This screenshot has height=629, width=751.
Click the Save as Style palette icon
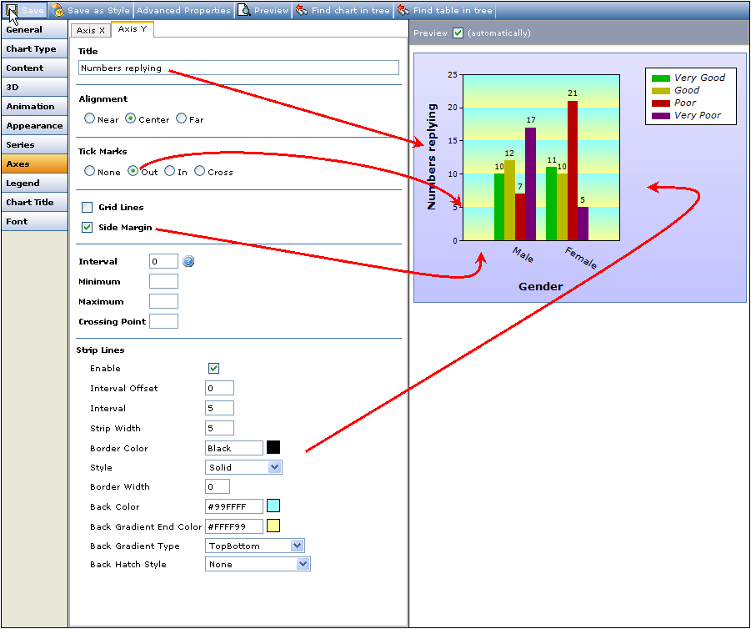click(58, 9)
